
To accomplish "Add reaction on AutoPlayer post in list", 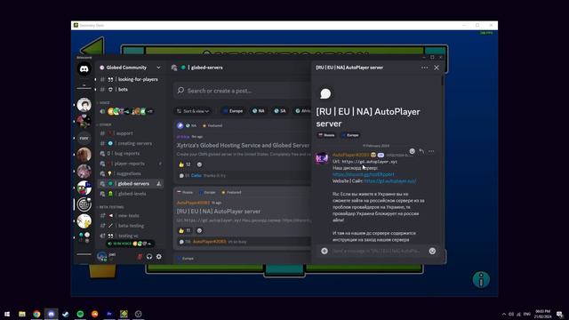I will point(199,230).
